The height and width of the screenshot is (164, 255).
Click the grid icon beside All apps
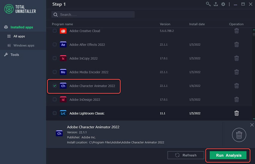tap(9, 36)
